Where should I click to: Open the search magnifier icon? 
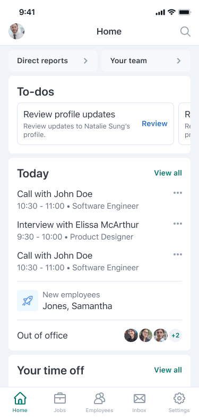click(185, 31)
